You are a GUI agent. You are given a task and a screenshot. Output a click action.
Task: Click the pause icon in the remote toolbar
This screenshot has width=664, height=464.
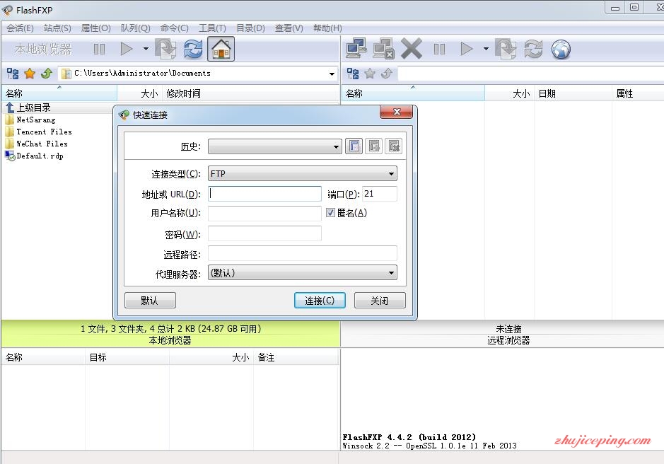[x=439, y=49]
